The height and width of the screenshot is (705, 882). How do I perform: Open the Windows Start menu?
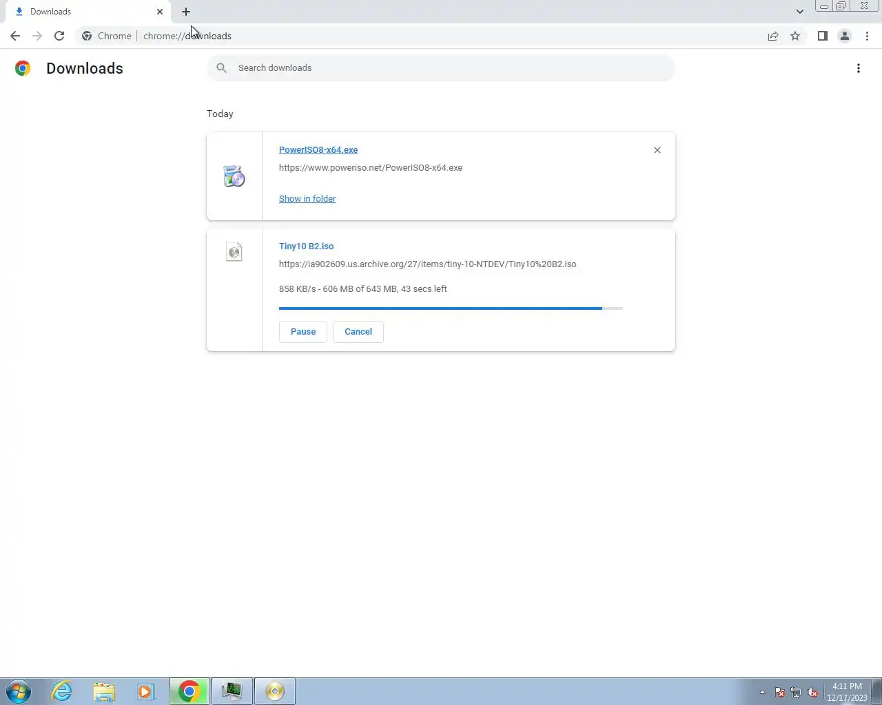[x=19, y=691]
